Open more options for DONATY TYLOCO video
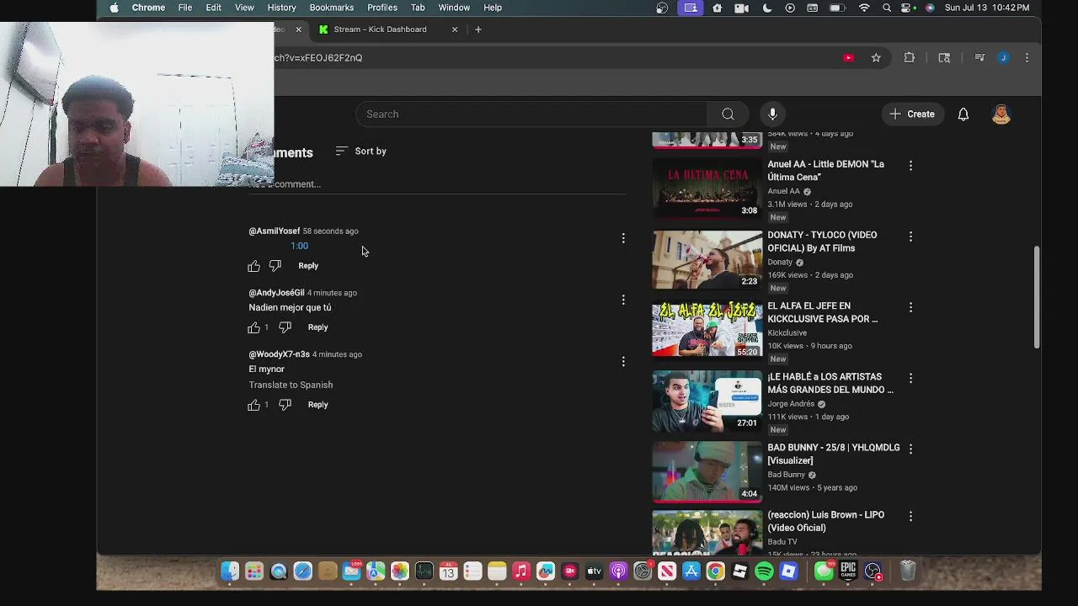 pyautogui.click(x=910, y=237)
